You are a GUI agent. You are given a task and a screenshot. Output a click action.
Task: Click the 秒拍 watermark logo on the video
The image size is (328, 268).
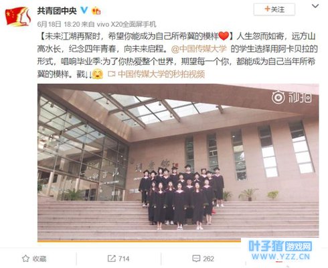pyautogui.click(x=291, y=97)
